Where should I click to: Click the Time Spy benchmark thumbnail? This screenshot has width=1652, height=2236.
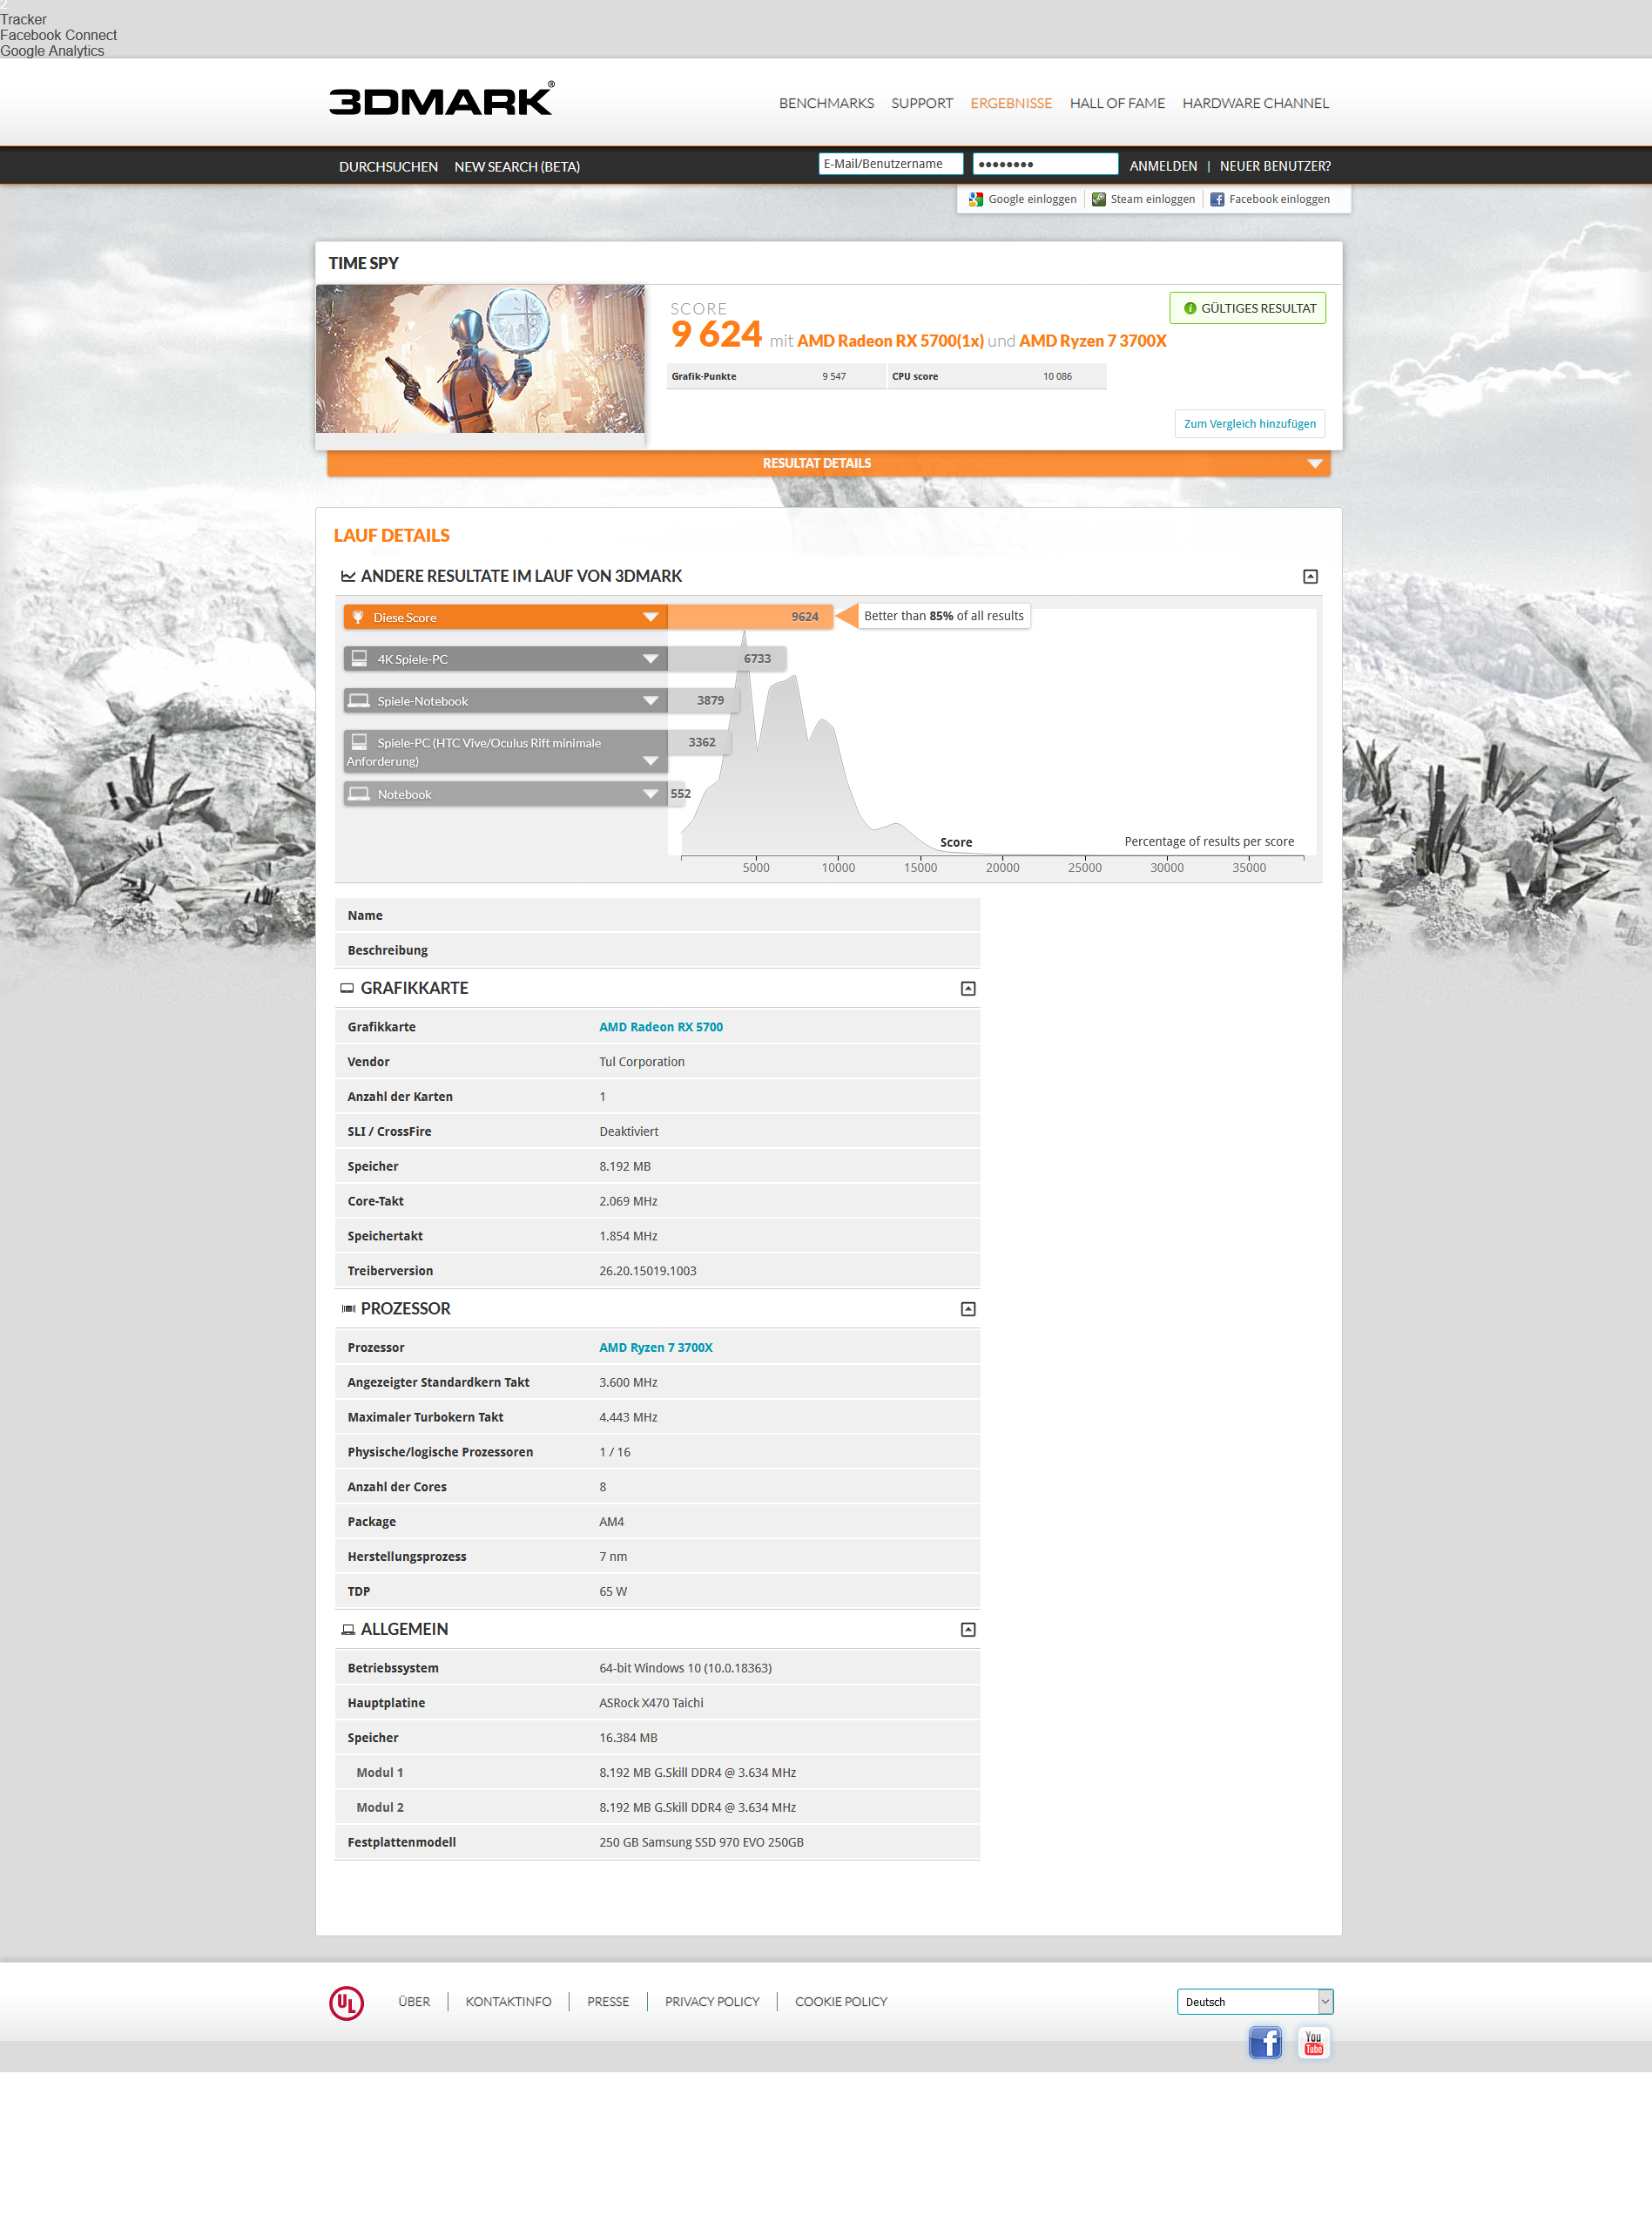(480, 359)
